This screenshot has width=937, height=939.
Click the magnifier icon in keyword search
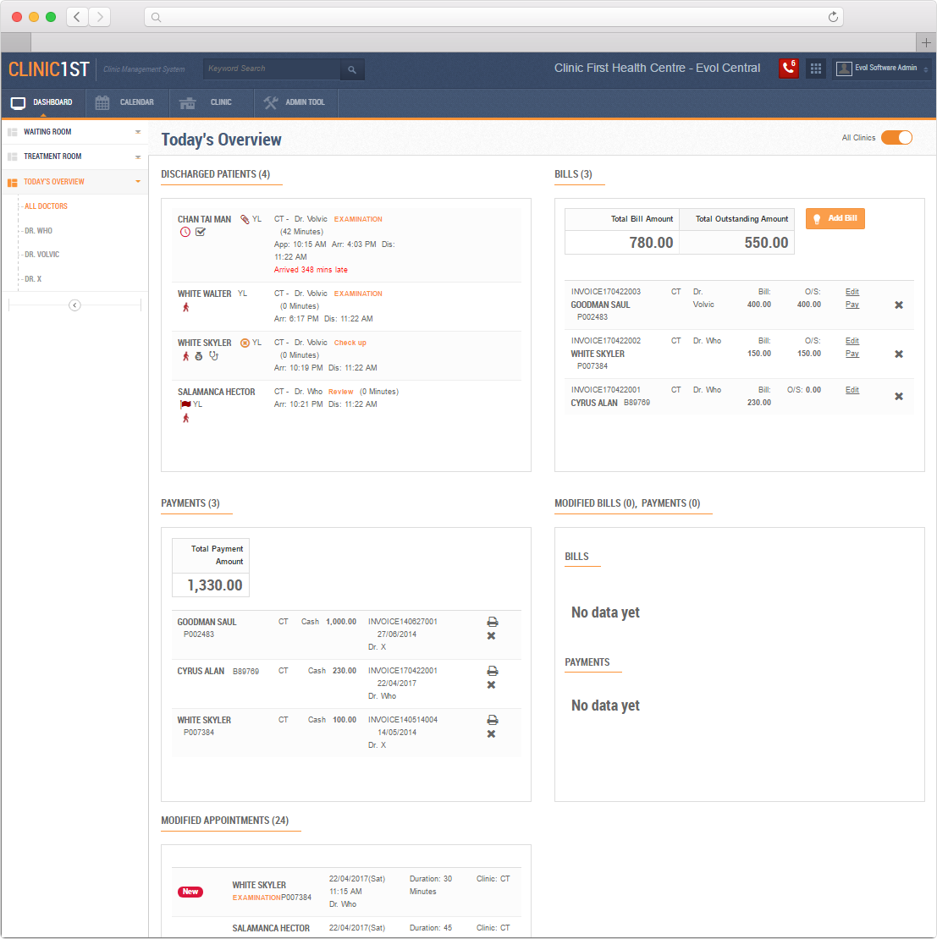[352, 69]
